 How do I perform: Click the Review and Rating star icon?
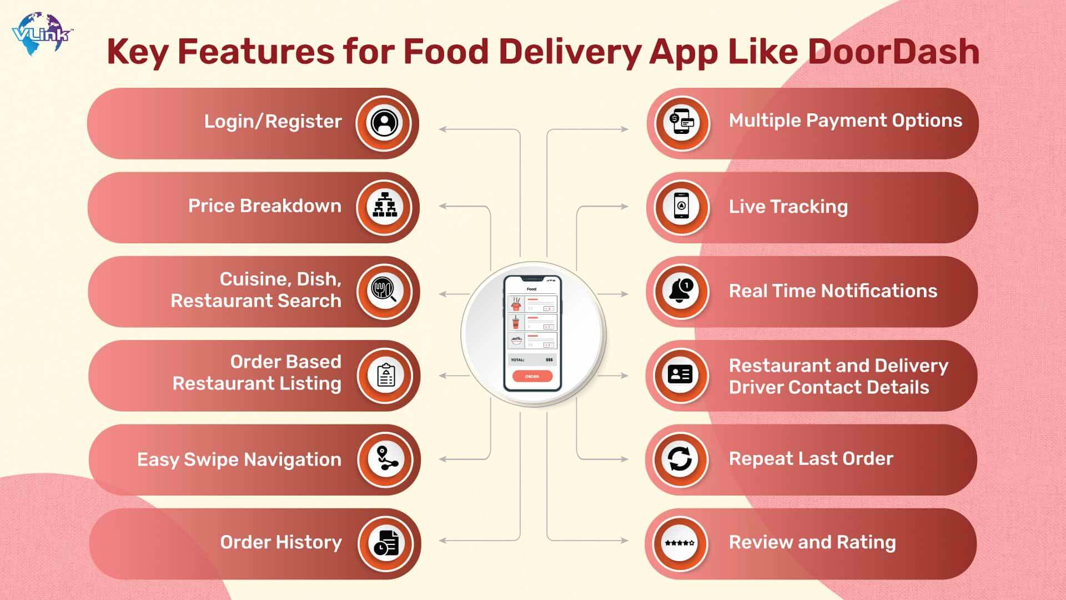click(x=681, y=543)
